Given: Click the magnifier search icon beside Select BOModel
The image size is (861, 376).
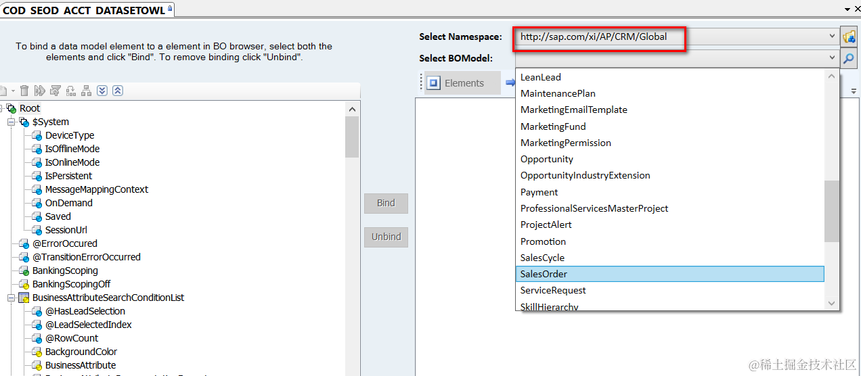Looking at the screenshot, I should point(849,58).
